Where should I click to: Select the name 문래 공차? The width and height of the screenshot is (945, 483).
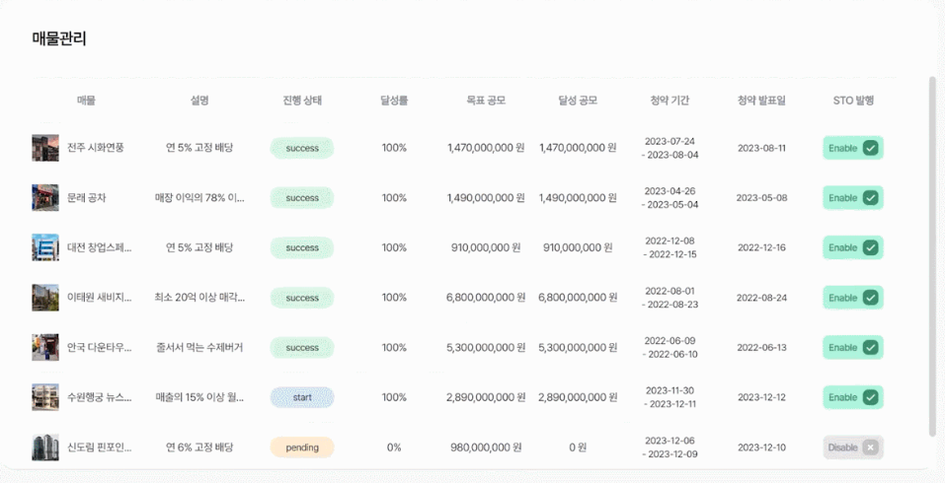(86, 198)
